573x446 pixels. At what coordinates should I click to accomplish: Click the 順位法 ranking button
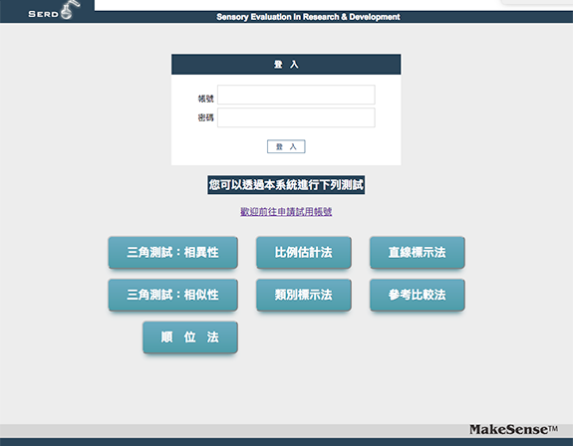[190, 337]
